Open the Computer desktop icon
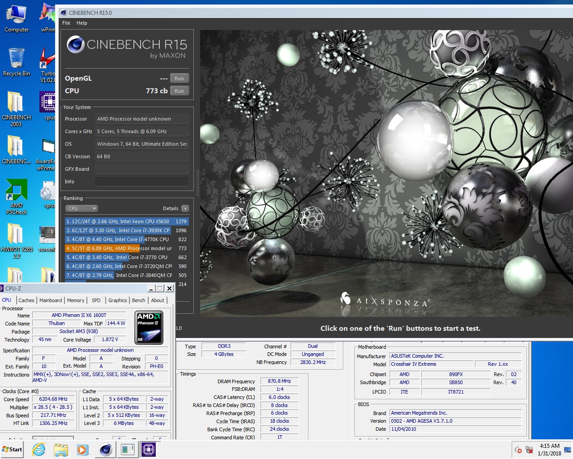Image resolution: width=573 pixels, height=459 pixels. click(17, 19)
